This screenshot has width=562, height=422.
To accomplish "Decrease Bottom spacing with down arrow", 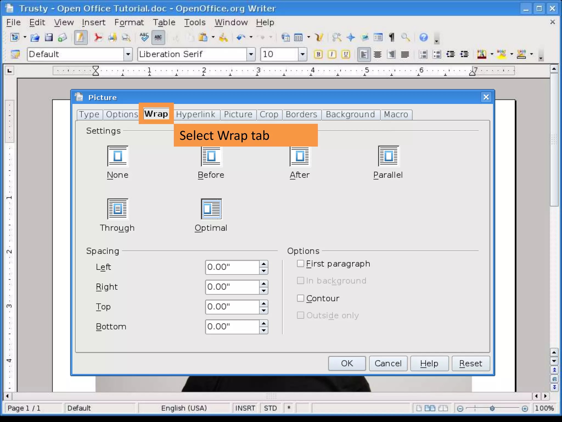I will click(264, 330).
